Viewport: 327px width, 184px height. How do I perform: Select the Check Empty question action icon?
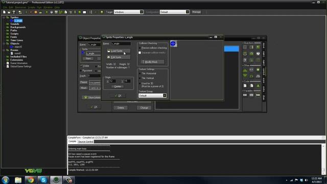click(x=245, y=47)
